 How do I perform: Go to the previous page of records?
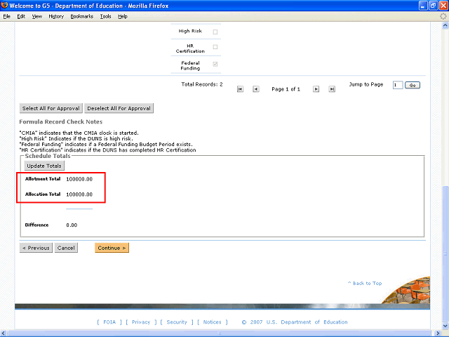click(255, 89)
